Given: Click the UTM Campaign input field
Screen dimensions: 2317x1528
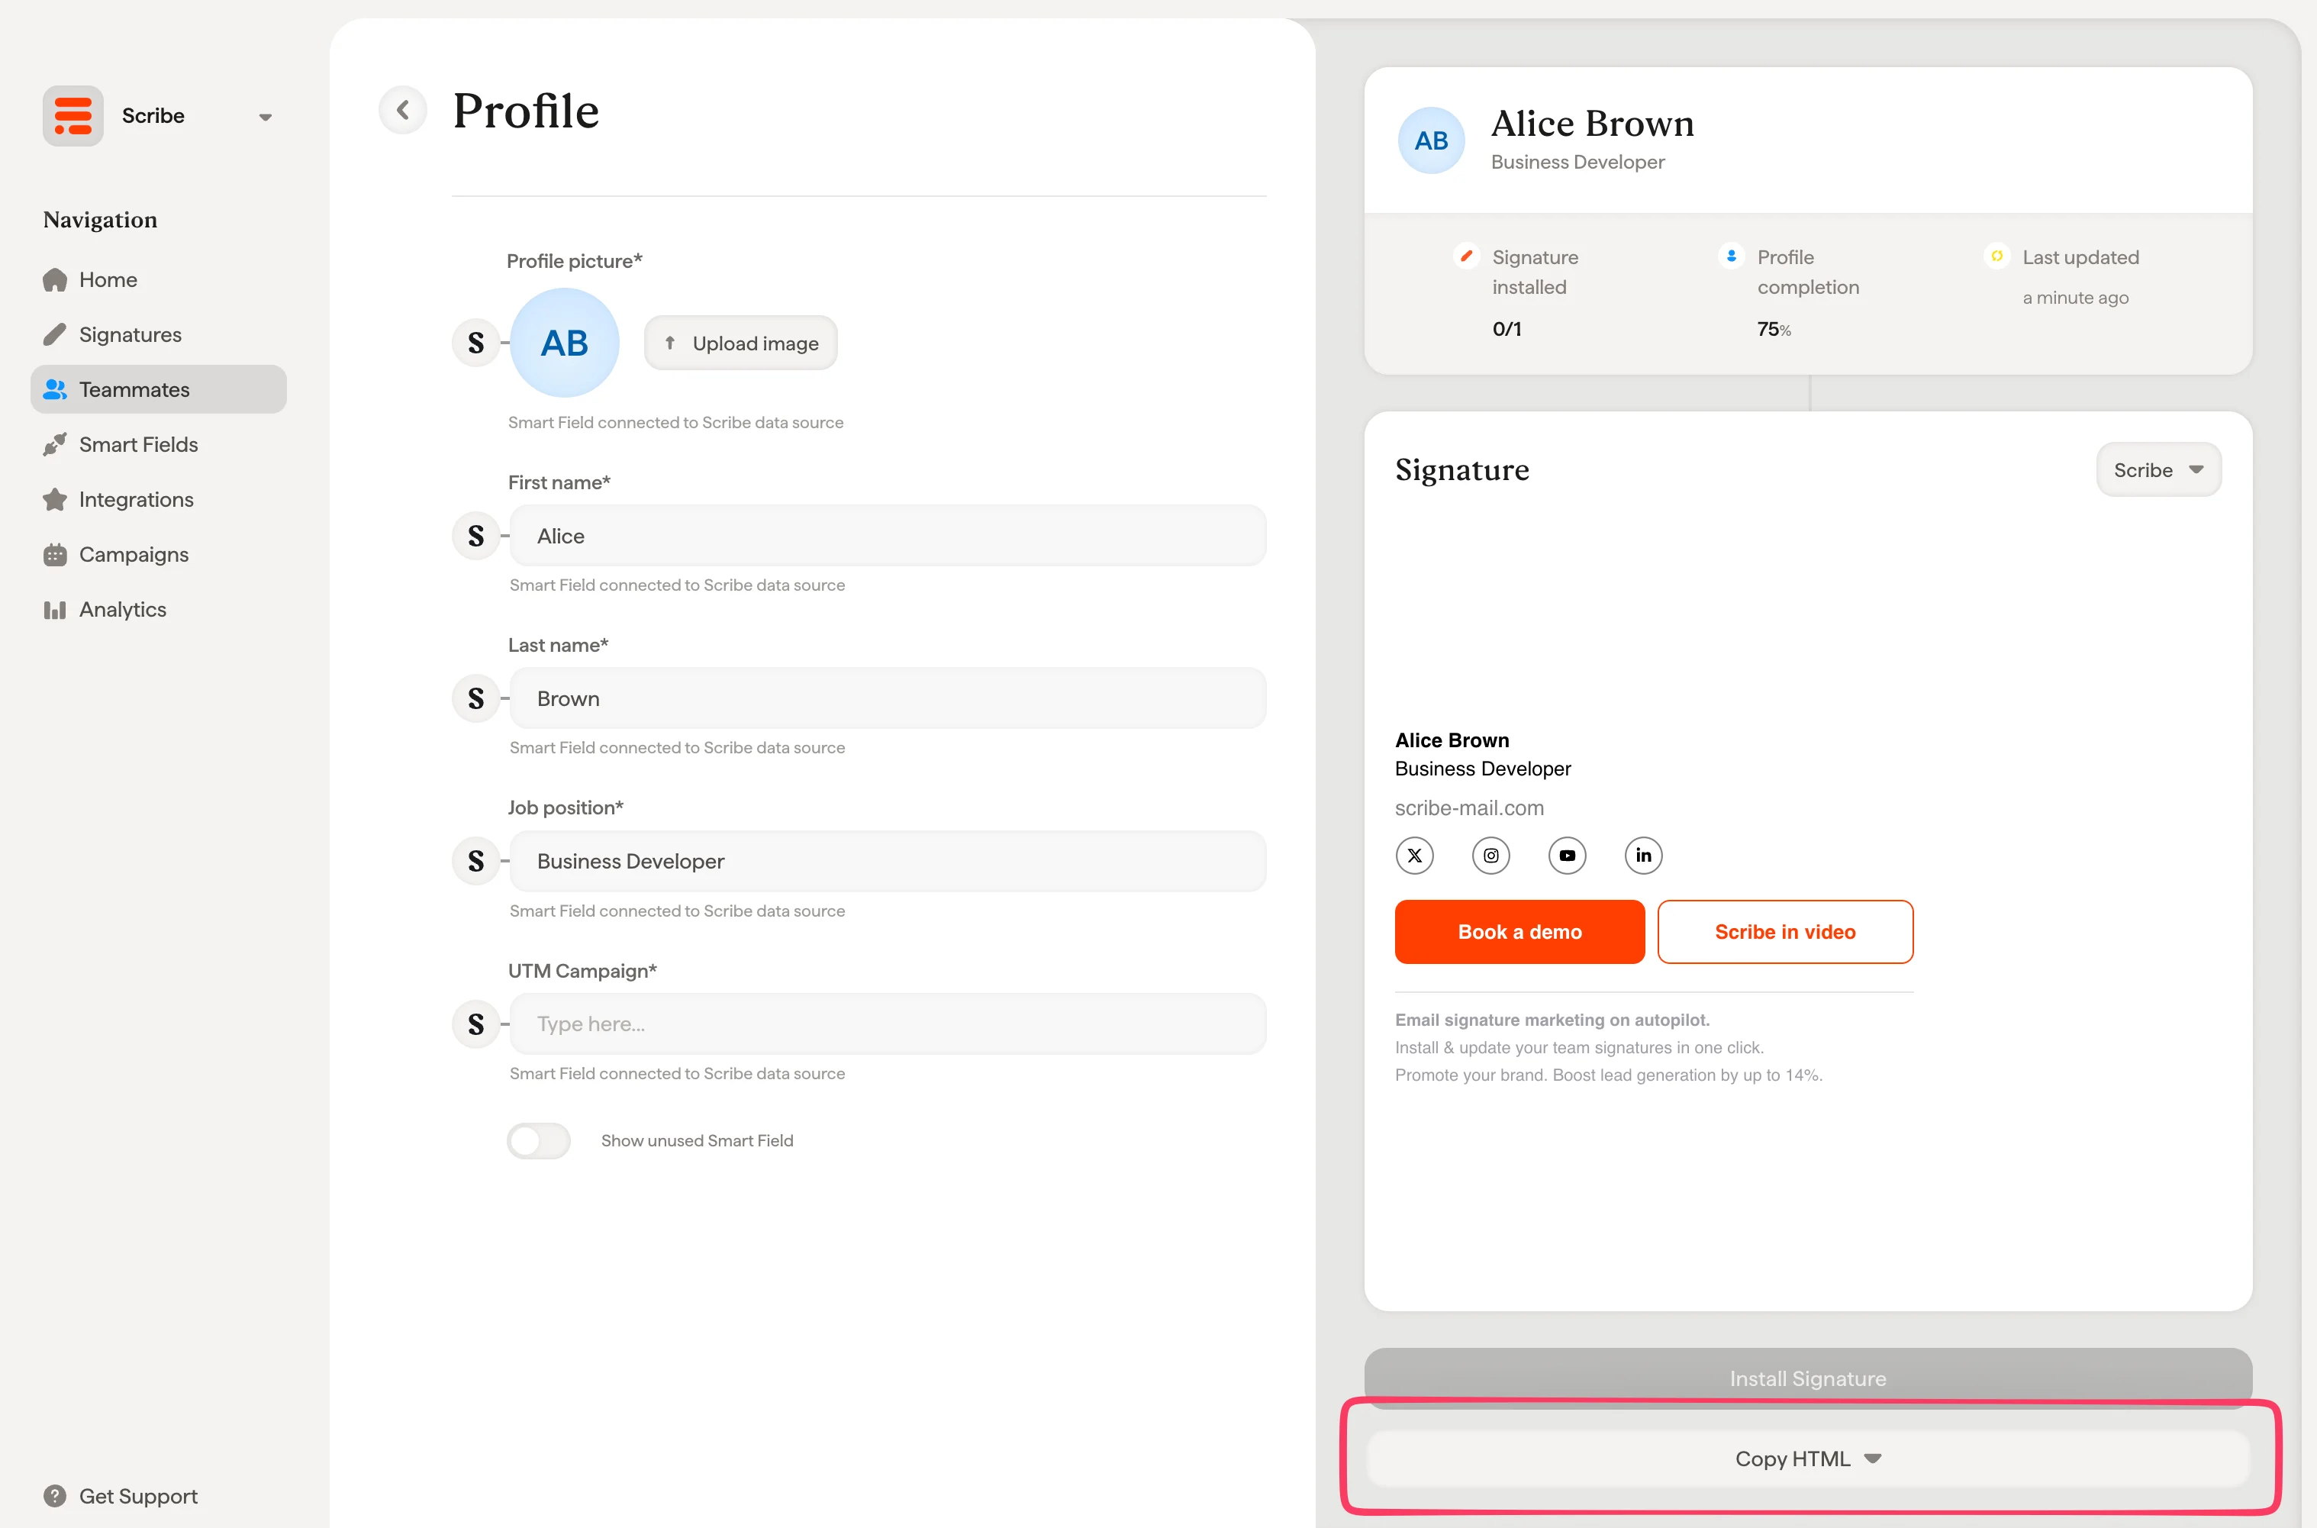Looking at the screenshot, I should pyautogui.click(x=888, y=1024).
